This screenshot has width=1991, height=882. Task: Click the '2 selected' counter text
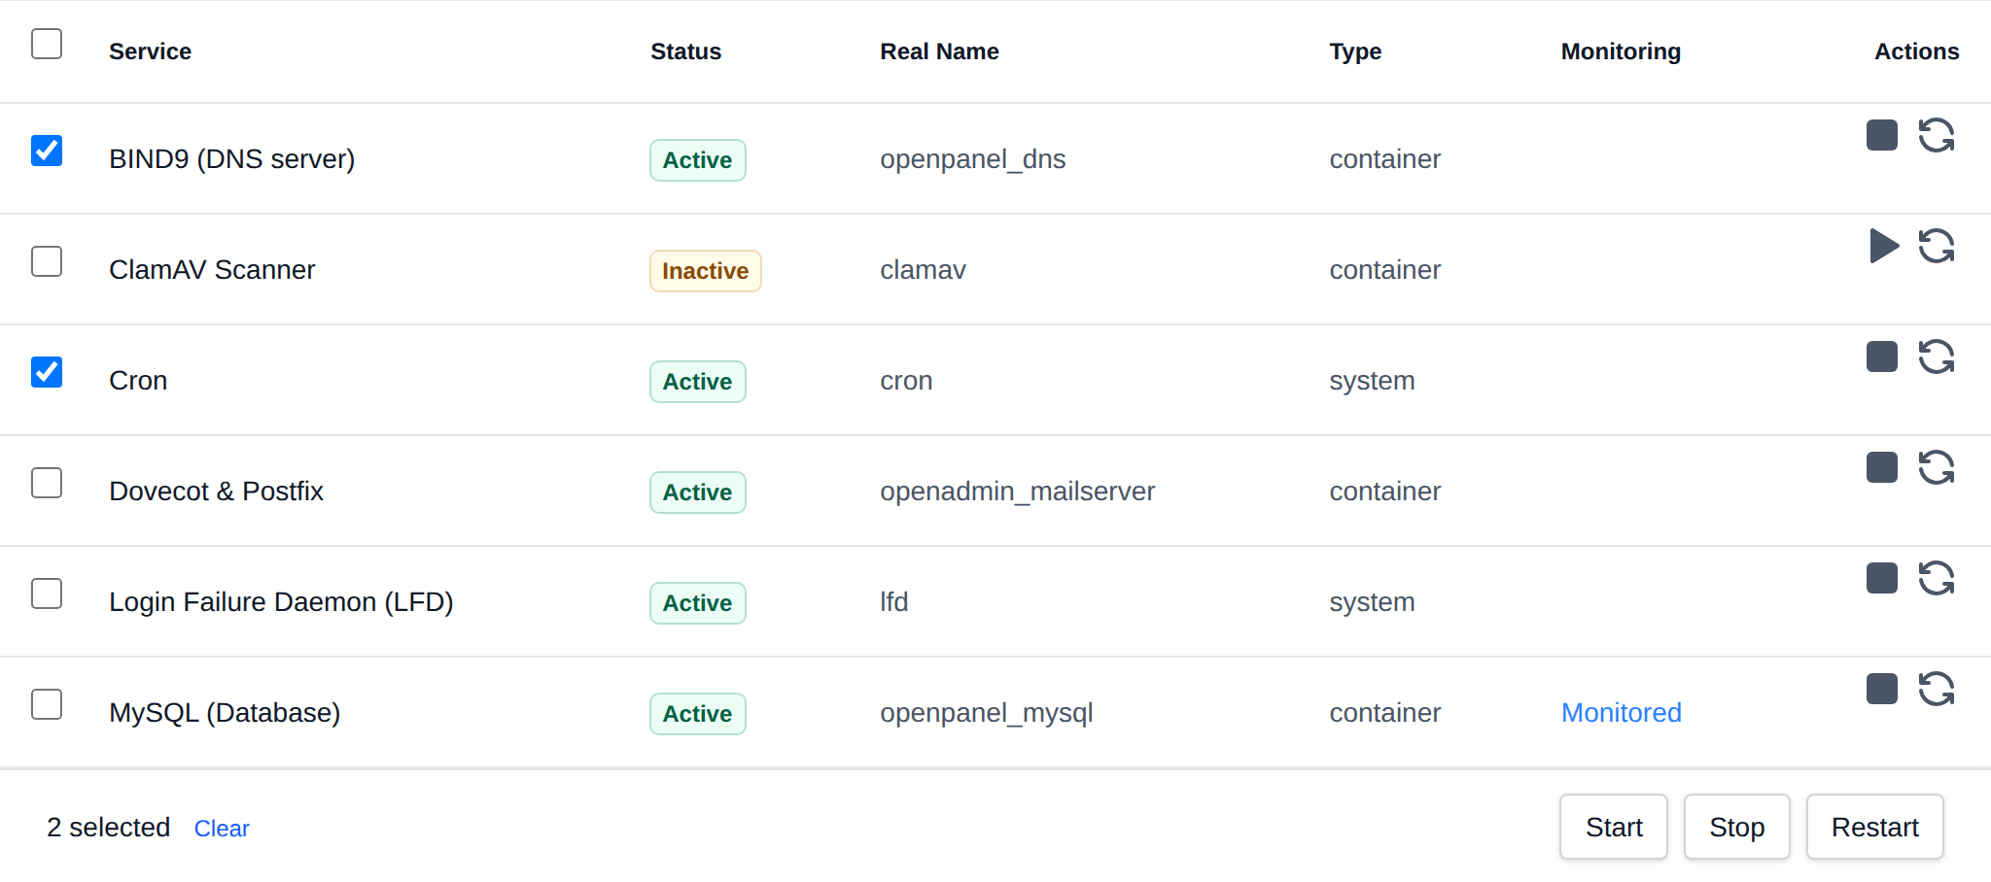click(108, 828)
